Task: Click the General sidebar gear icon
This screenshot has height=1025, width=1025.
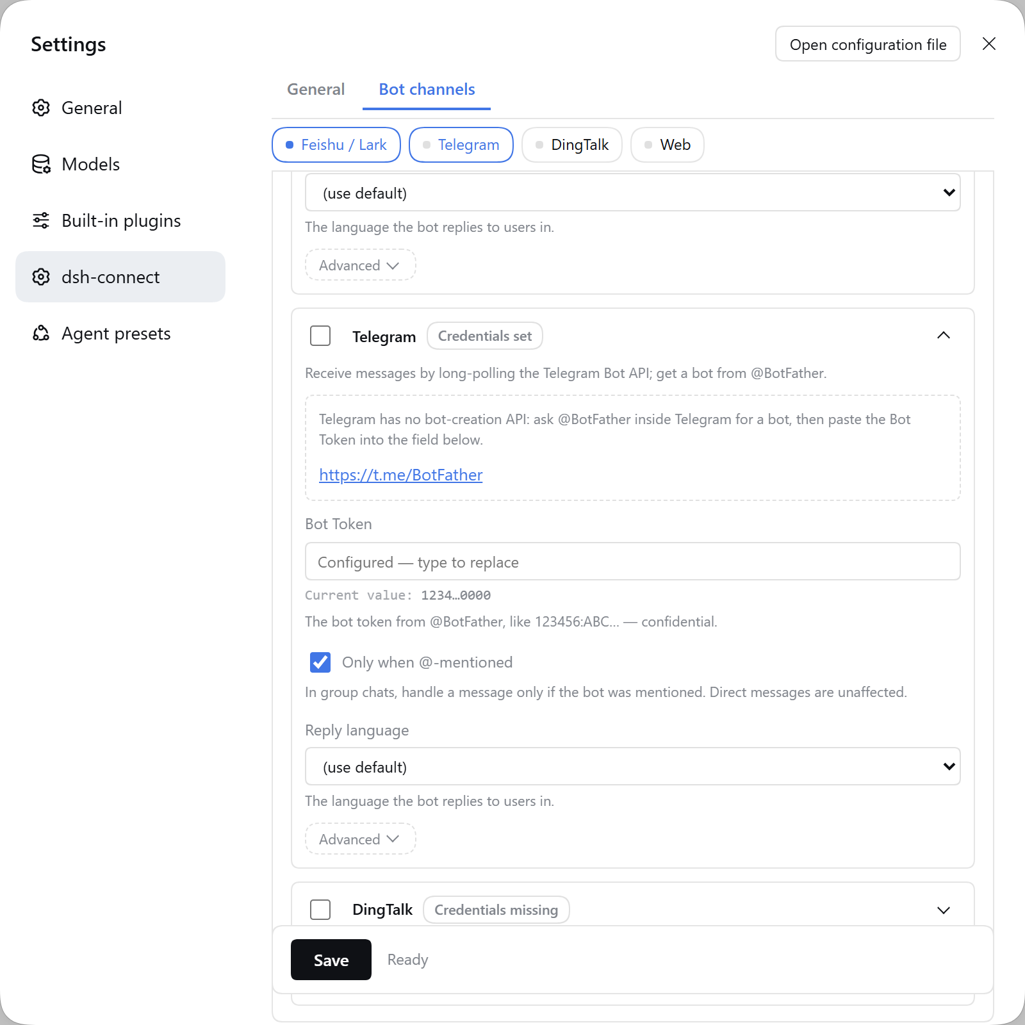Action: pyautogui.click(x=41, y=108)
